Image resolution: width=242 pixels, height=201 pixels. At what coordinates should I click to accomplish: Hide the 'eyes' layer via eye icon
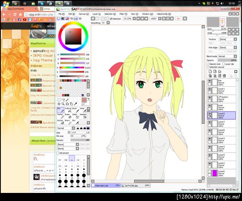(x=209, y=106)
